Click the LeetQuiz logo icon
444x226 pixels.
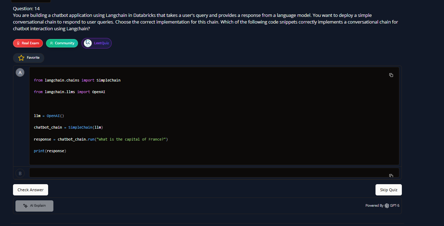point(88,43)
